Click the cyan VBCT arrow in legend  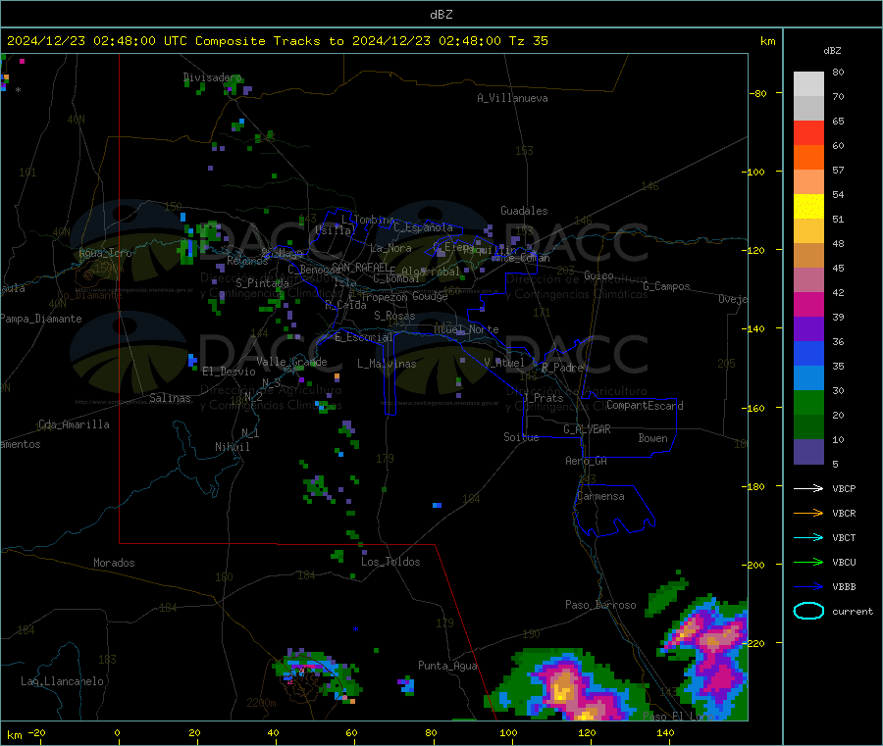[808, 537]
